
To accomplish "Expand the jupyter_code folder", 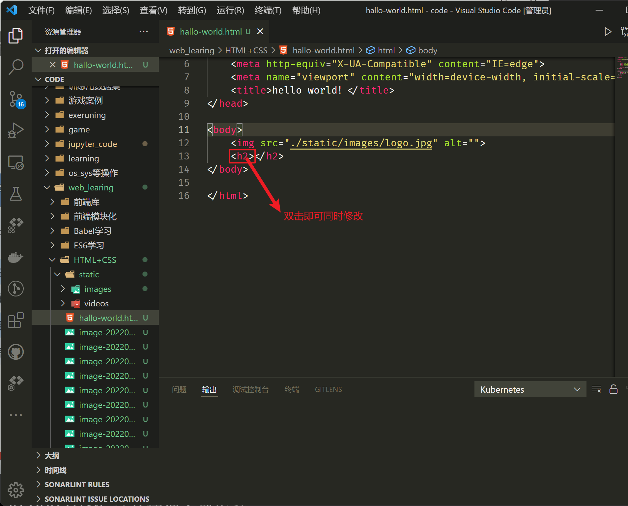I will click(x=47, y=144).
